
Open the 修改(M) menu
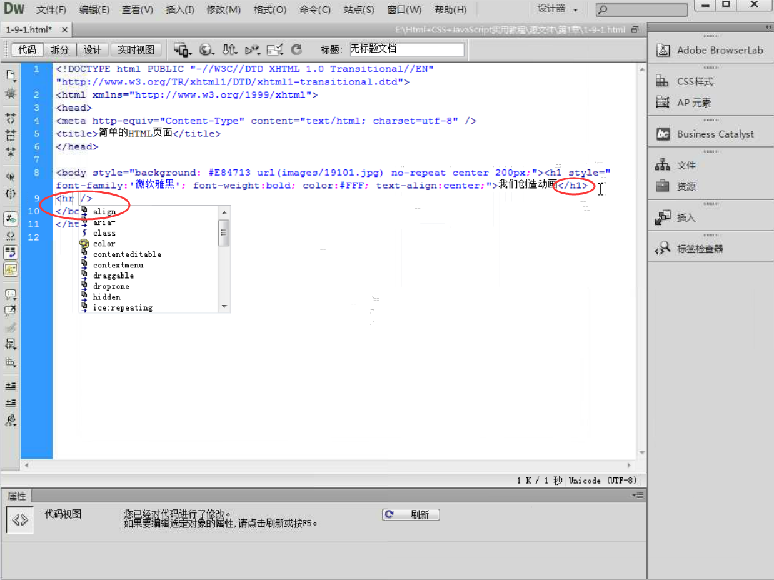point(224,9)
